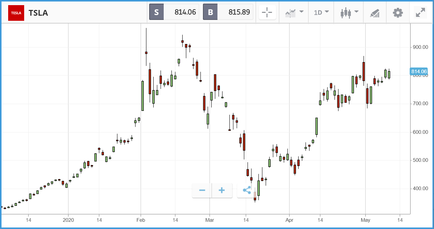
Task: Click the 900.00 price axis label
Action: click(420, 47)
